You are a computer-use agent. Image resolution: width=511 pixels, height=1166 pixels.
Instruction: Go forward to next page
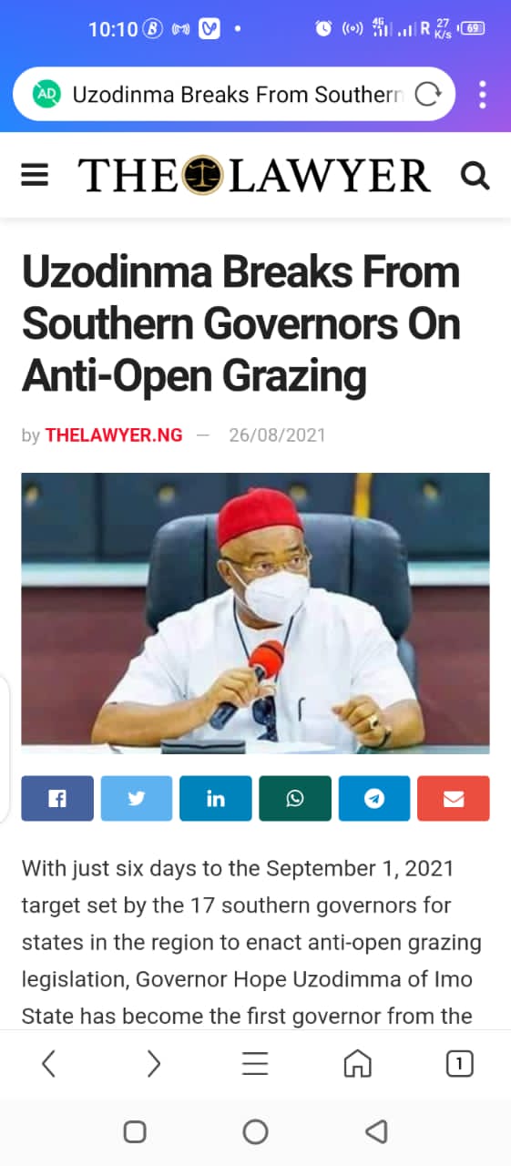[x=153, y=1063]
